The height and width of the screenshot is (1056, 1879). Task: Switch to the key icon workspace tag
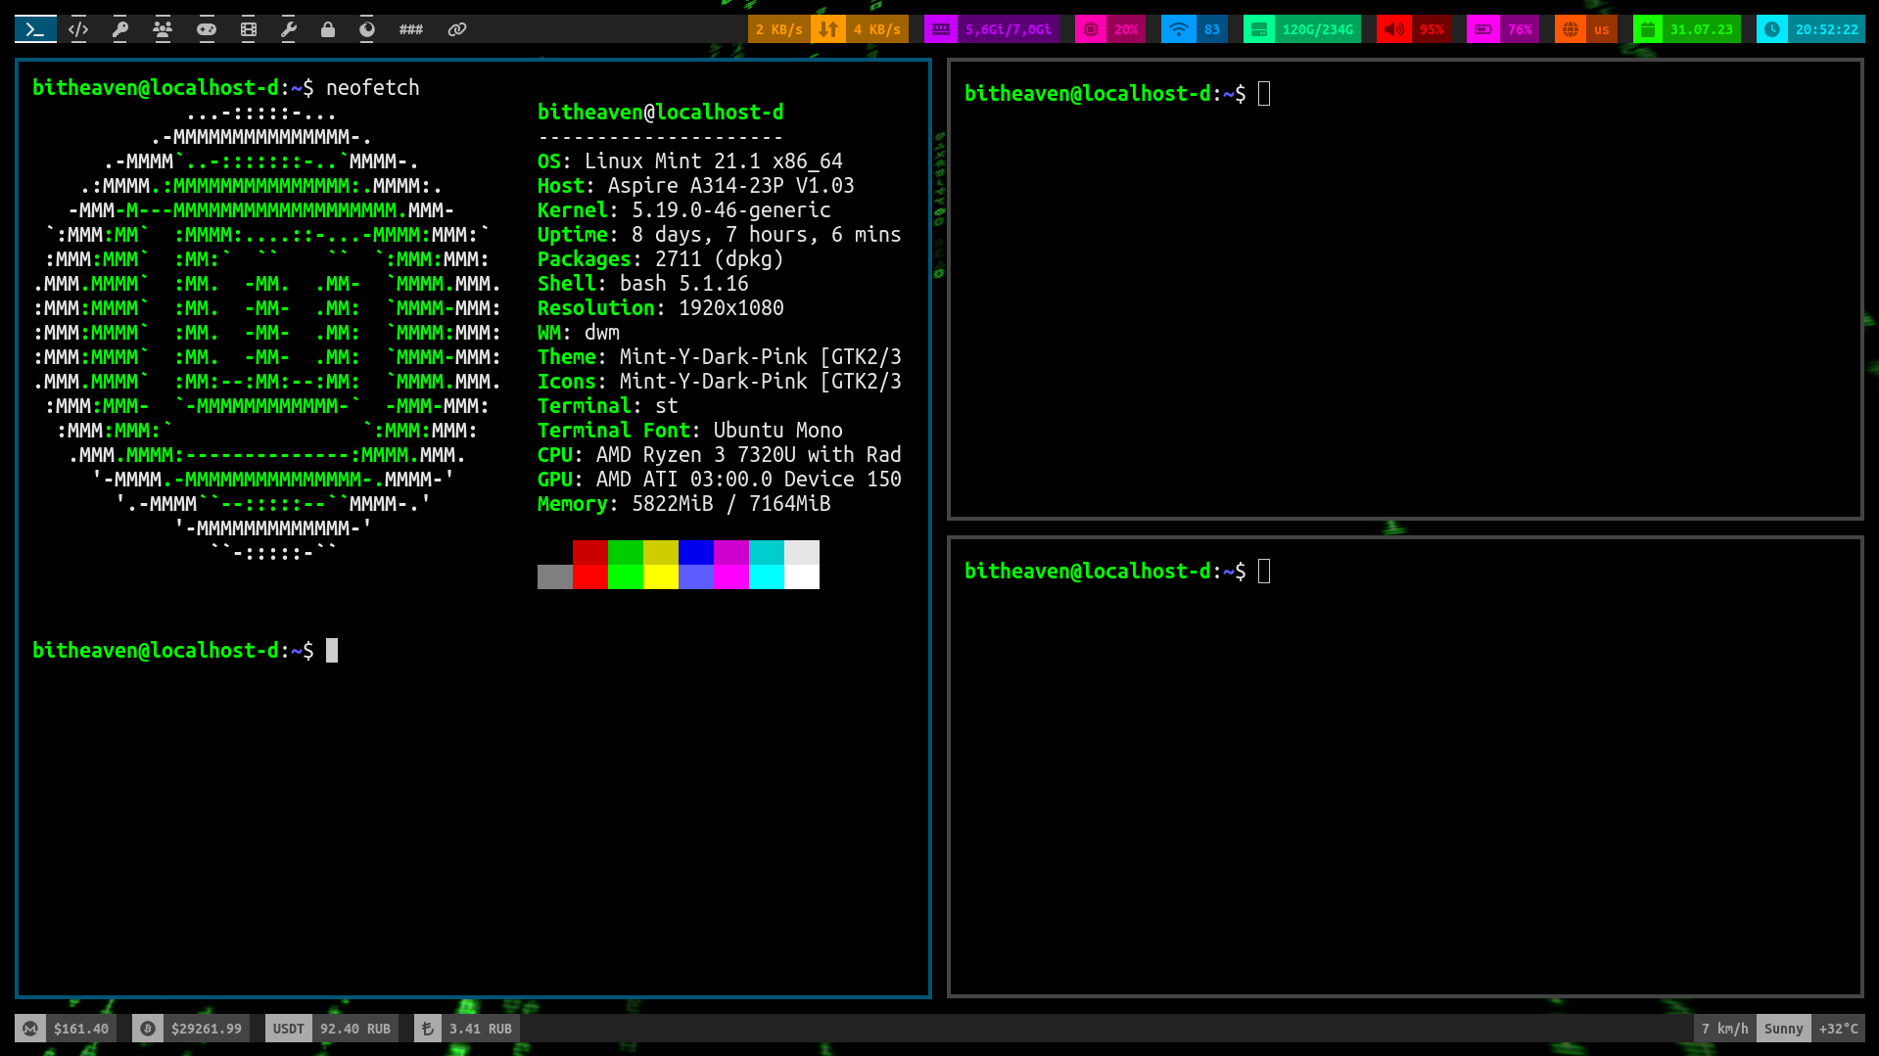click(120, 29)
